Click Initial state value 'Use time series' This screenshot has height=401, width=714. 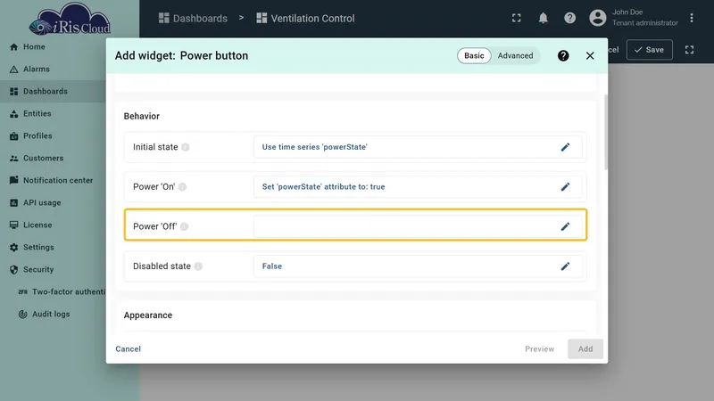315,147
